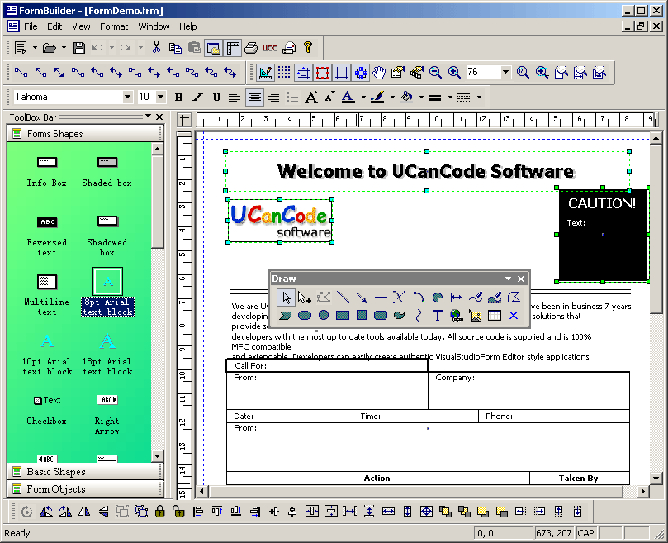Toggle Bold formatting
The width and height of the screenshot is (668, 543).
pyautogui.click(x=179, y=98)
